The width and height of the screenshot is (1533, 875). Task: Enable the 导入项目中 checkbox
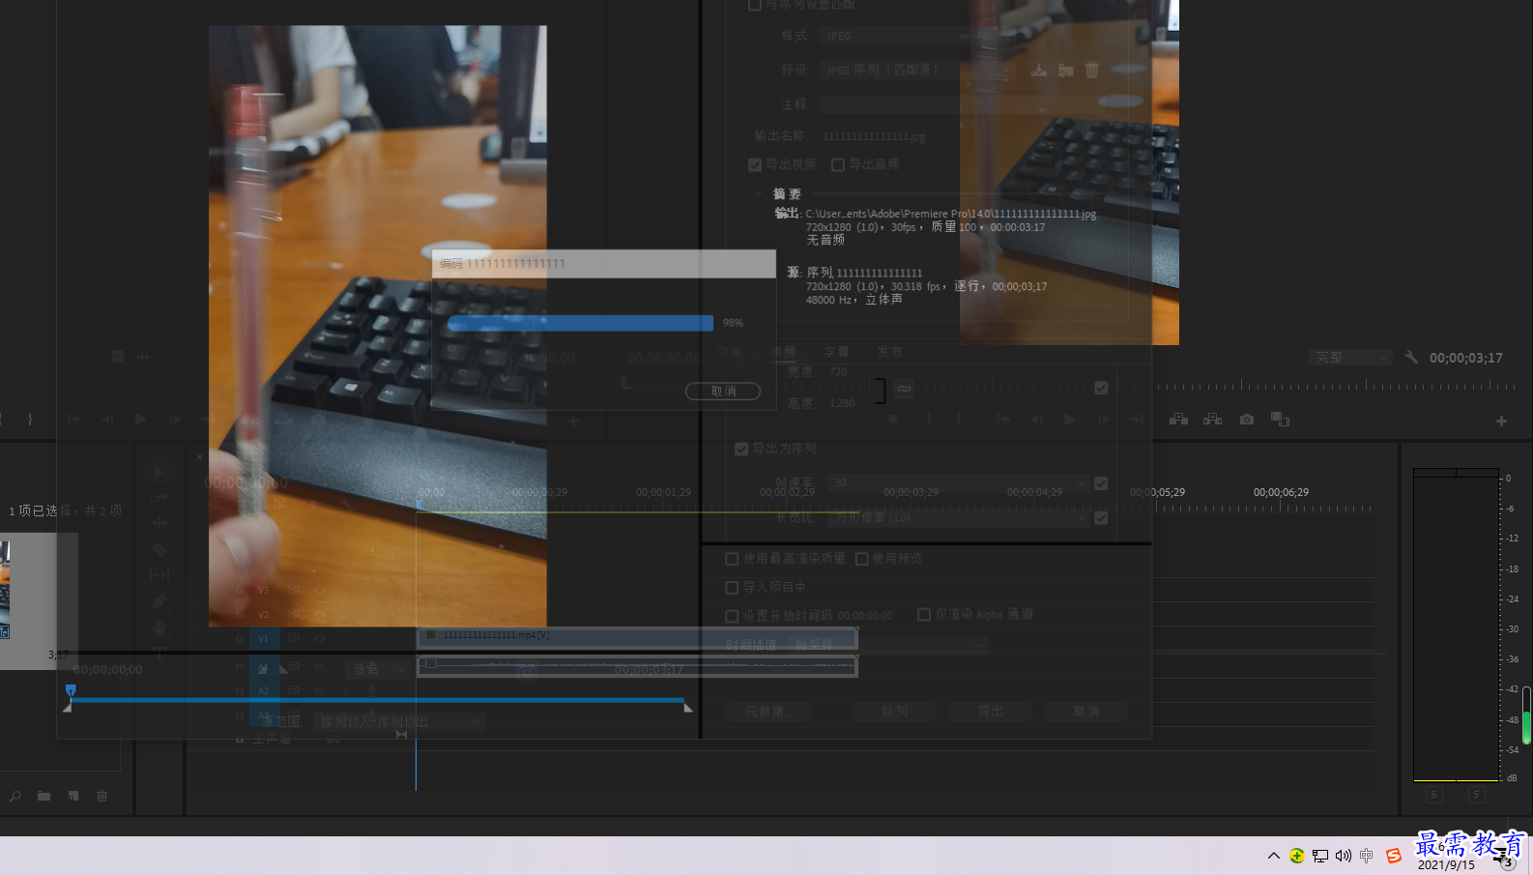click(x=732, y=588)
